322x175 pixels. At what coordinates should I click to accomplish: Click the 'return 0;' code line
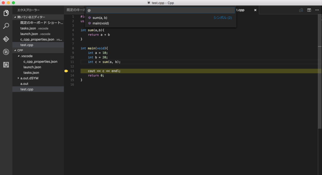pos(96,75)
